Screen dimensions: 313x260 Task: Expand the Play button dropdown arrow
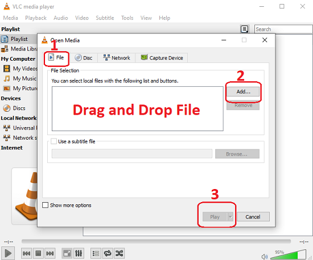coord(230,217)
